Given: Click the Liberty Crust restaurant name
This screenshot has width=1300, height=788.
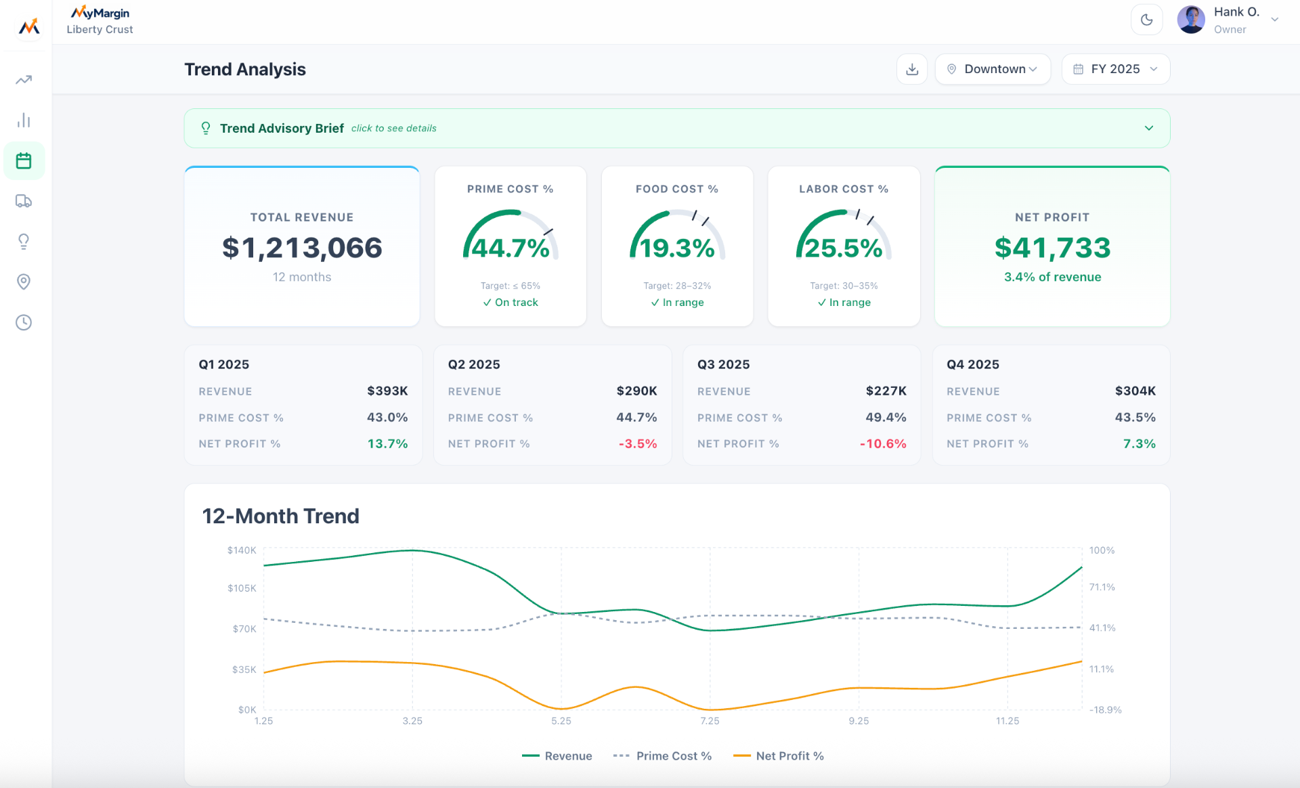Looking at the screenshot, I should point(100,30).
